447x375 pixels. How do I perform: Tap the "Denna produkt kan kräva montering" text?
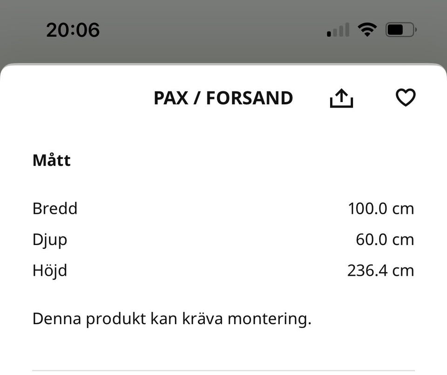(171, 319)
